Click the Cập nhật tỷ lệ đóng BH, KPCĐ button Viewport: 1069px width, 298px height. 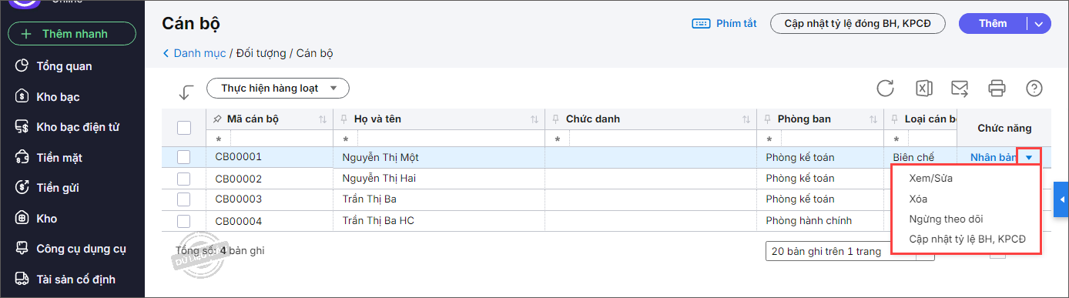[858, 24]
